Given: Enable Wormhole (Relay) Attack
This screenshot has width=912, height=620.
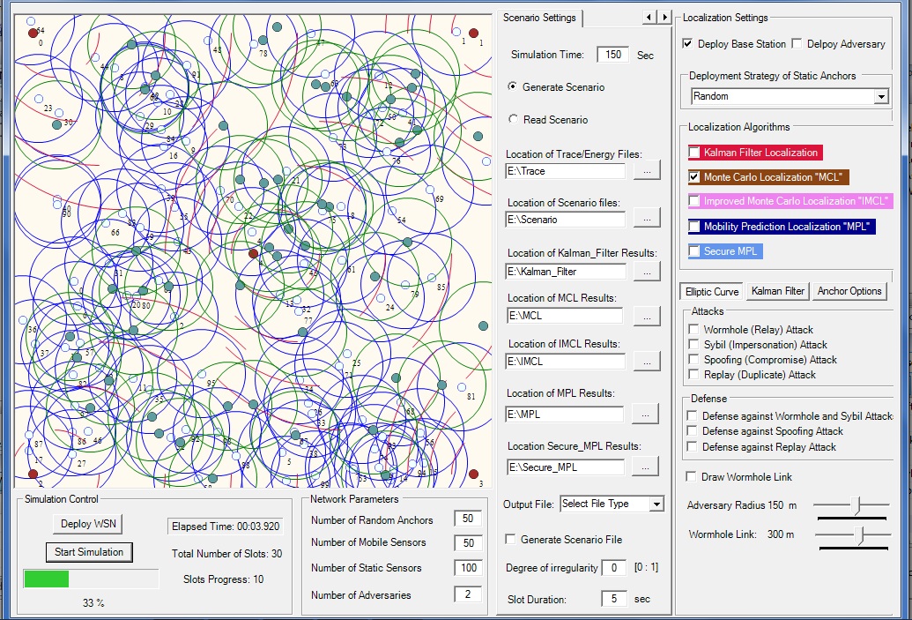Looking at the screenshot, I should click(x=693, y=330).
